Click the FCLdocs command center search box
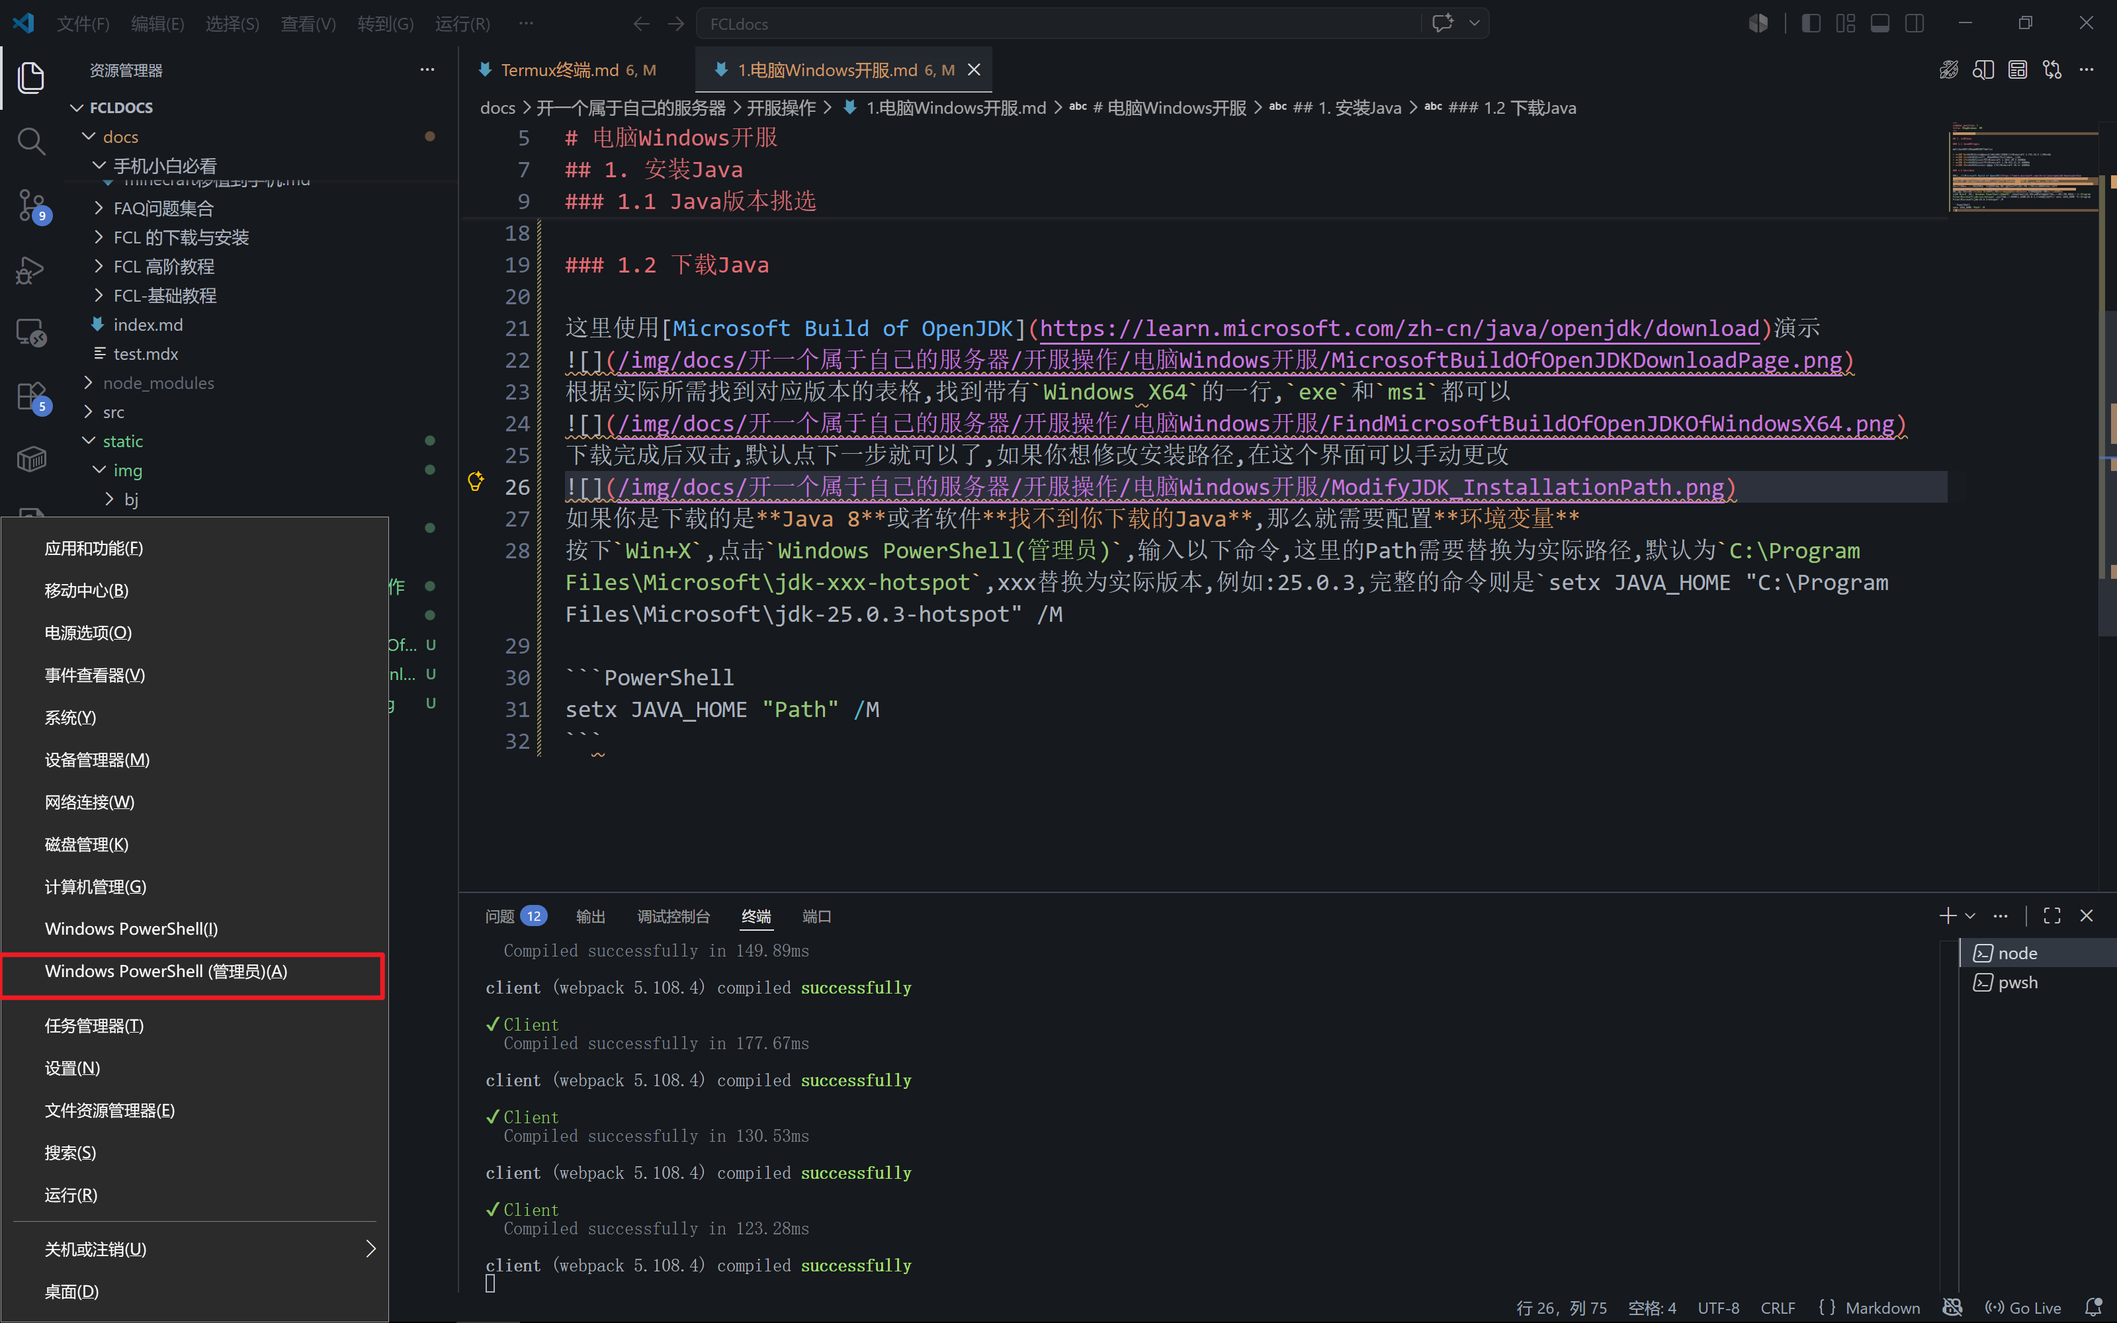Screen dimensions: 2117x1323 pyautogui.click(x=1058, y=24)
